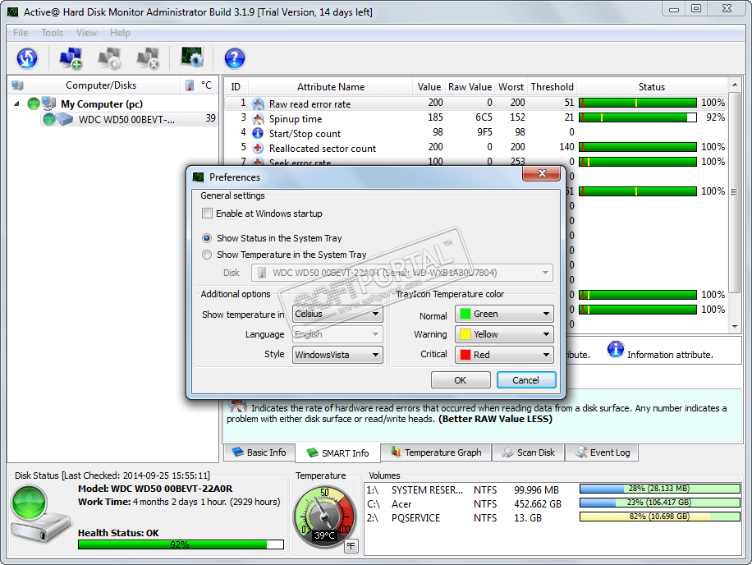This screenshot has width=752, height=565.
Task: Open the Warning color Yellow dropdown
Action: pyautogui.click(x=504, y=334)
